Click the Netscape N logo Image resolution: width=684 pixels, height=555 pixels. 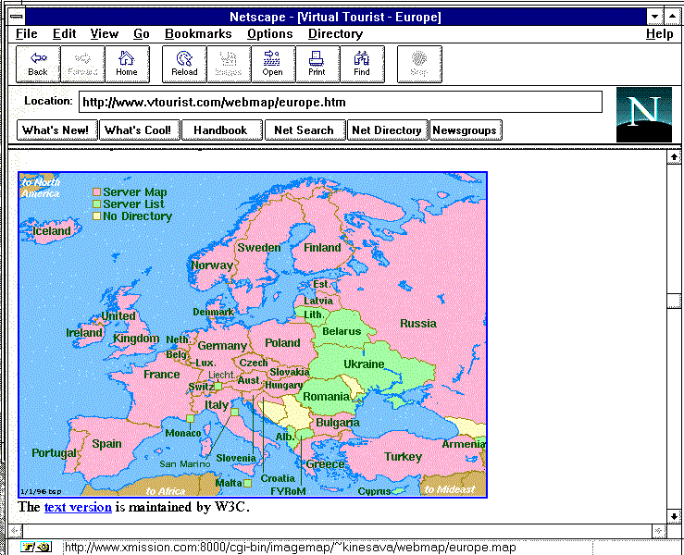click(644, 114)
